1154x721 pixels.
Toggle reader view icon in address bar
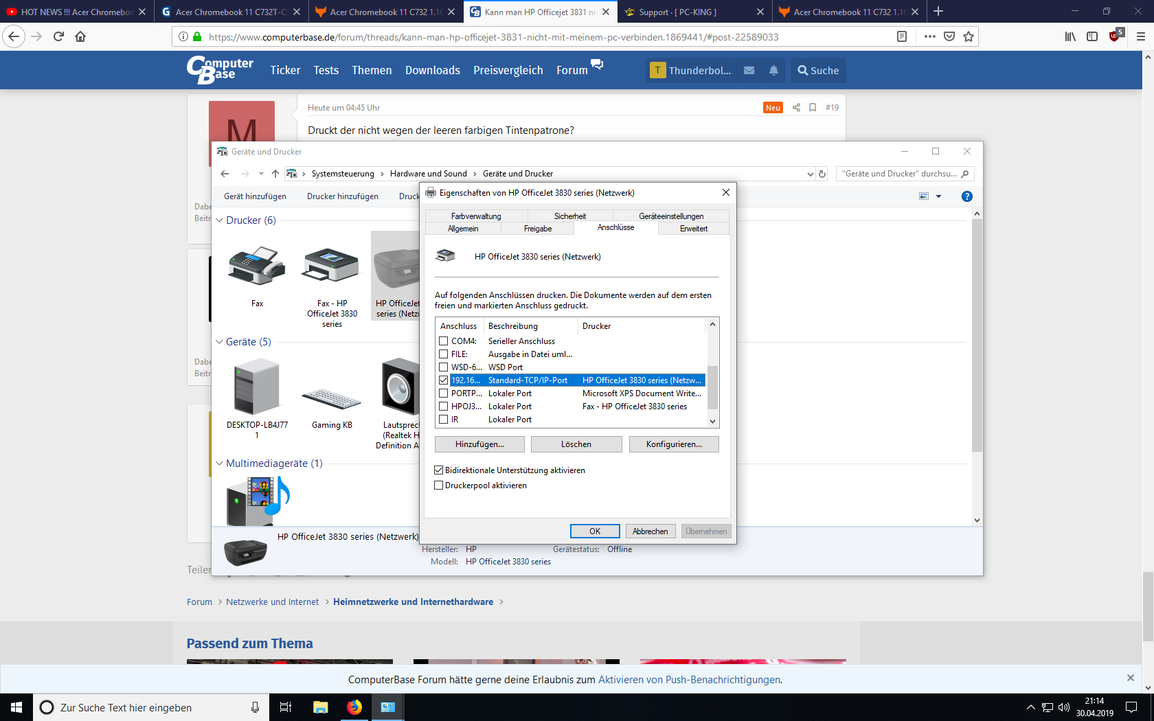tap(902, 36)
